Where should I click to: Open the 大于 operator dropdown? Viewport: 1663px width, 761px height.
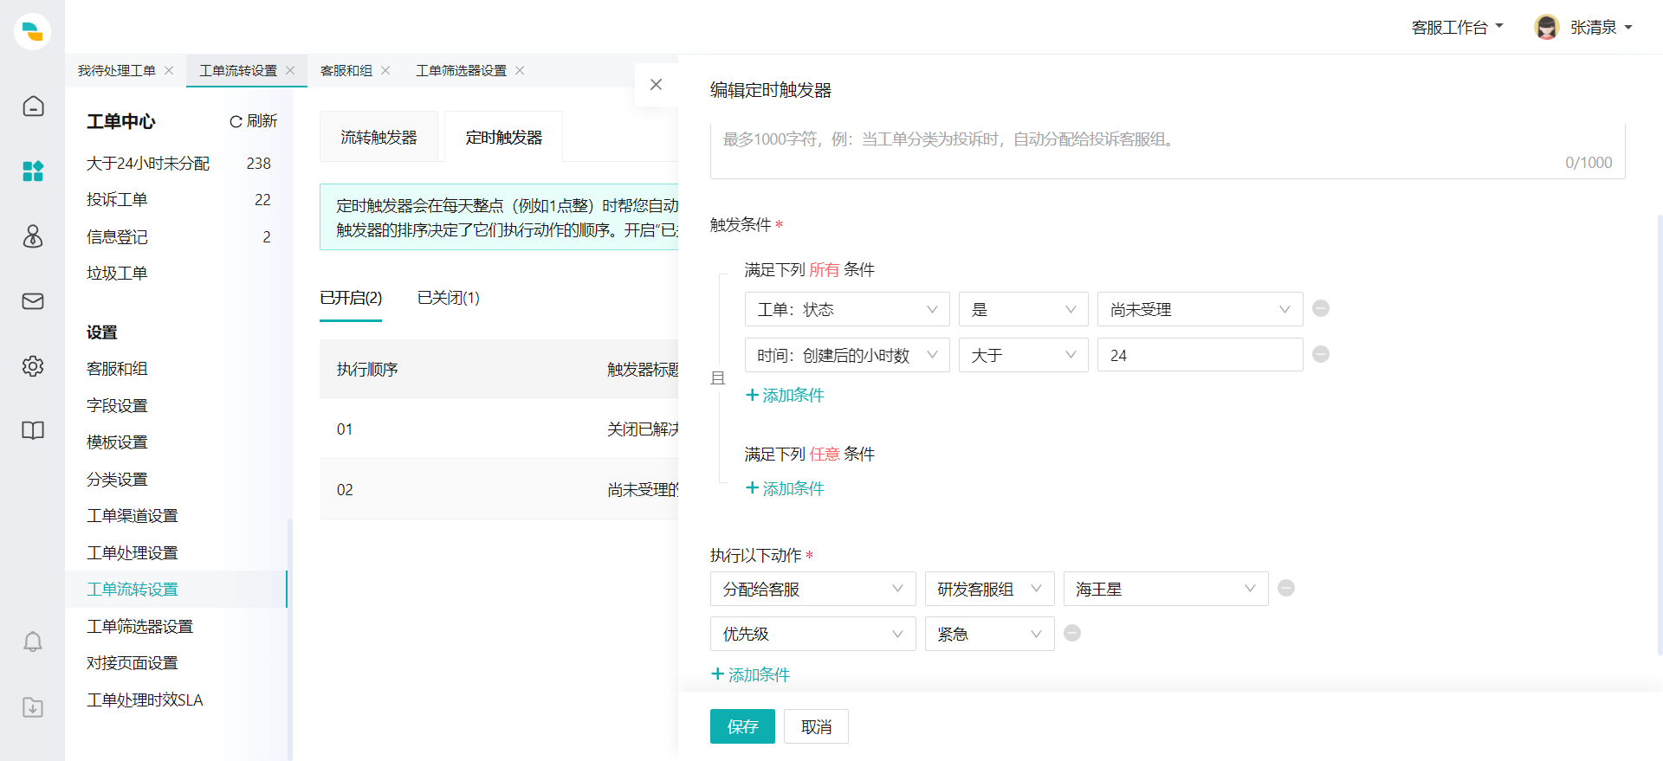[x=1023, y=355]
